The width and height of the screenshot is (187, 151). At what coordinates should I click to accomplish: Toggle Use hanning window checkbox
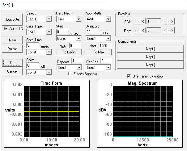tap(129, 76)
